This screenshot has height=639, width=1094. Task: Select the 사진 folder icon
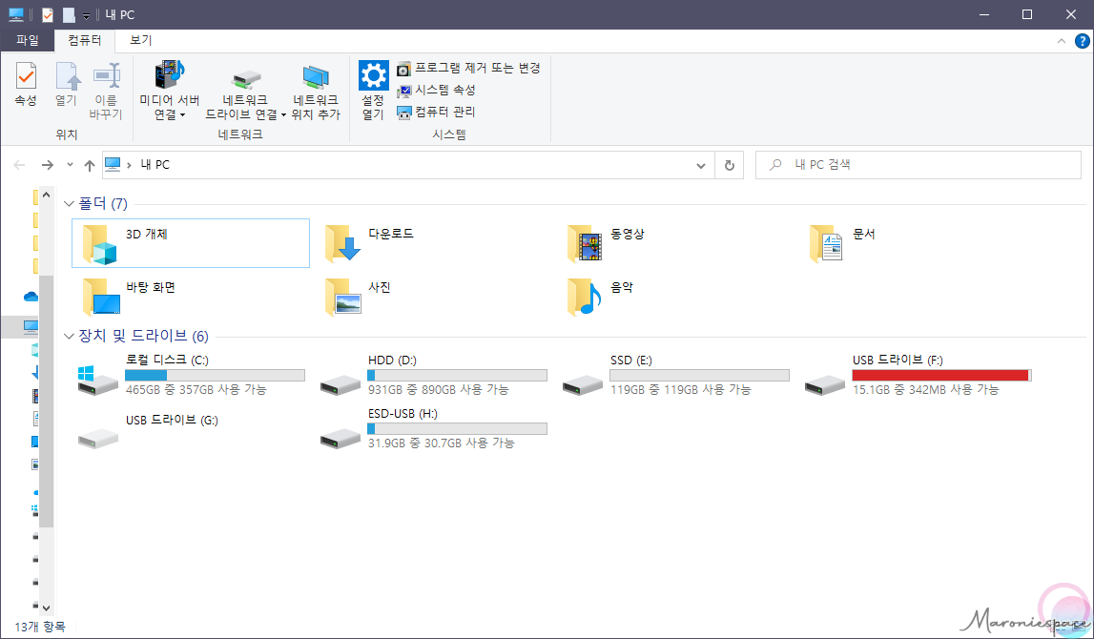coord(342,298)
